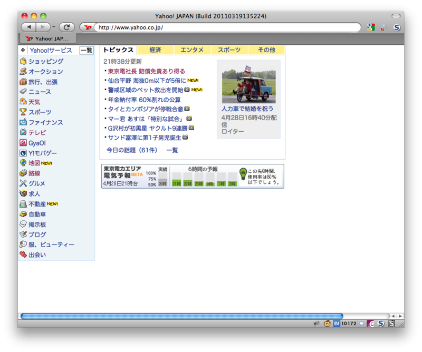Click the blue S icon in the top toolbar
The image size is (422, 352).
[x=397, y=27]
